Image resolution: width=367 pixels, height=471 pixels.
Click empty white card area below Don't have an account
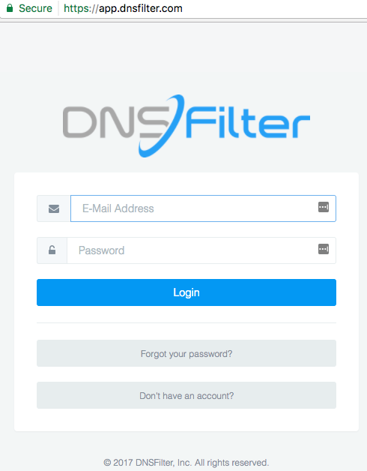pyautogui.click(x=186, y=420)
